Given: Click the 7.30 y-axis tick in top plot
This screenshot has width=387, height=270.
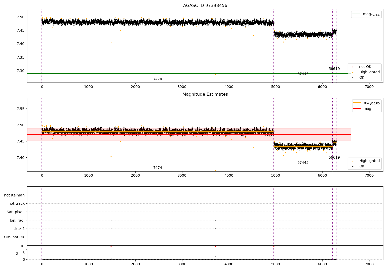Looking at the screenshot, I should [x=21, y=71].
